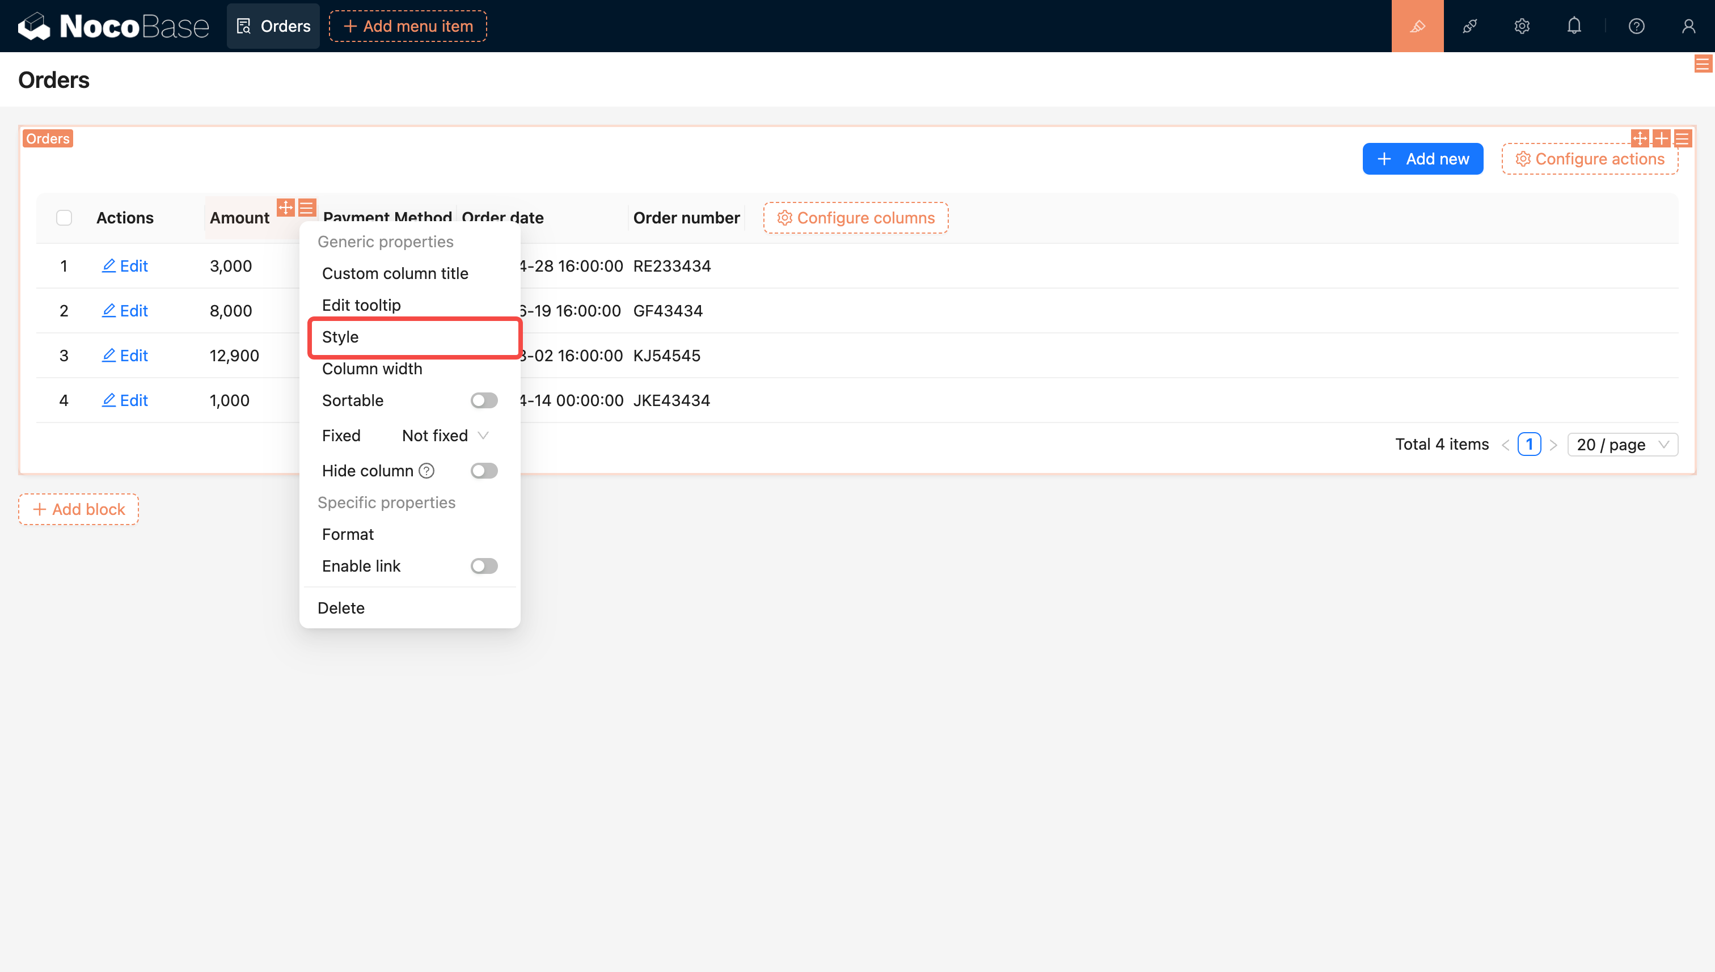
Task: Turn on Hide column switch
Action: pyautogui.click(x=483, y=471)
